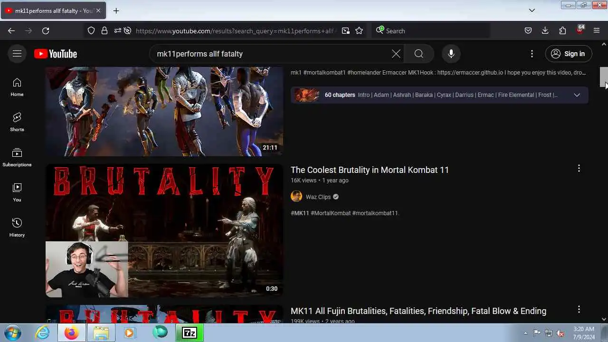This screenshot has height=342, width=608.
Task: Open the red extension with badge 64
Action: (580, 29)
